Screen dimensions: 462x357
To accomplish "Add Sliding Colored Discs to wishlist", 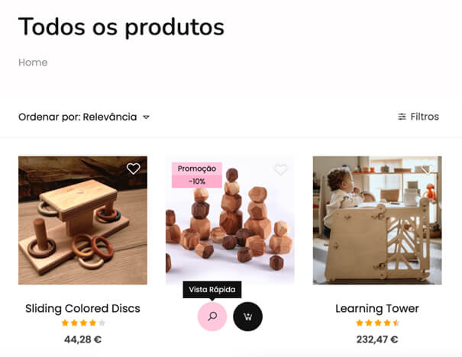I will (133, 169).
